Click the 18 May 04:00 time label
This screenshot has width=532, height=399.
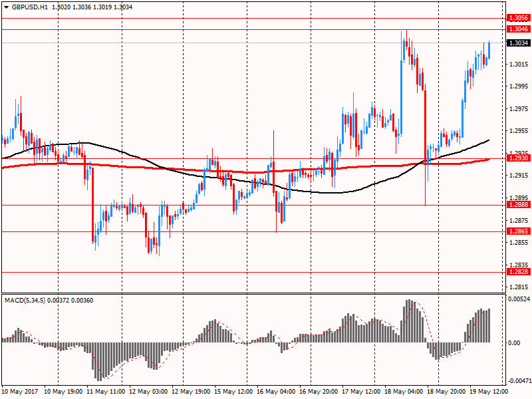click(x=404, y=392)
